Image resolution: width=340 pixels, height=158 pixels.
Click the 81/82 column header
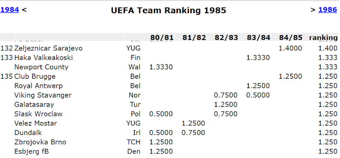point(193,37)
